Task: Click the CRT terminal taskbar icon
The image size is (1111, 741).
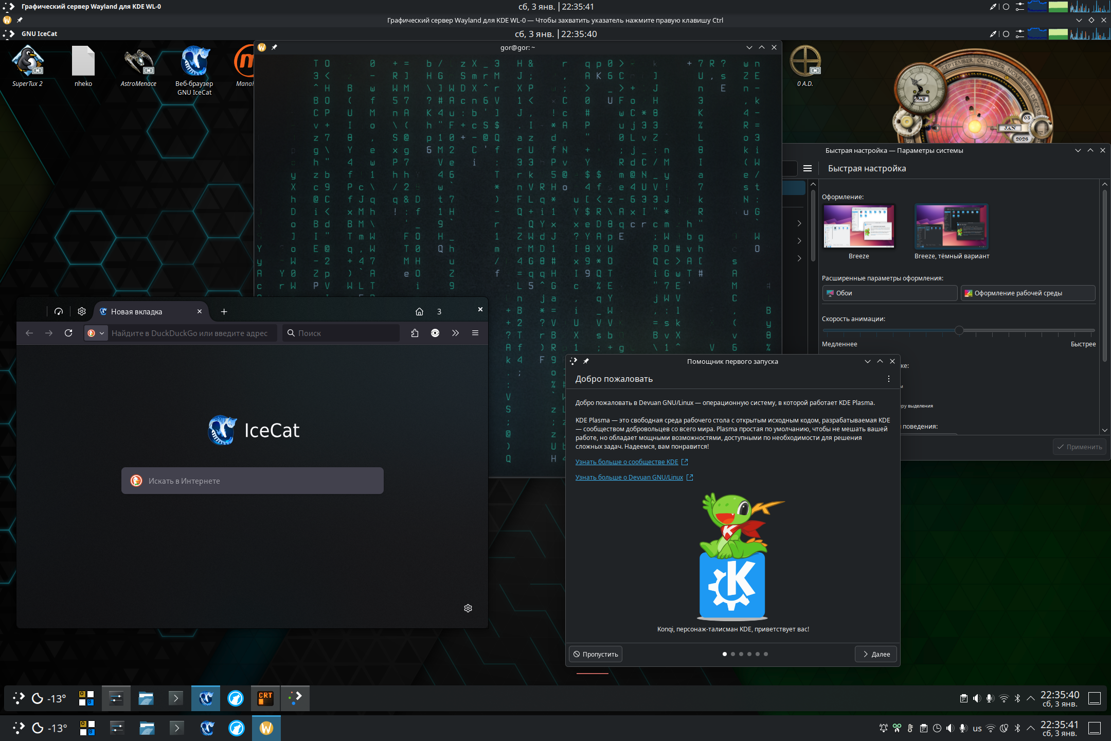Action: point(265,698)
